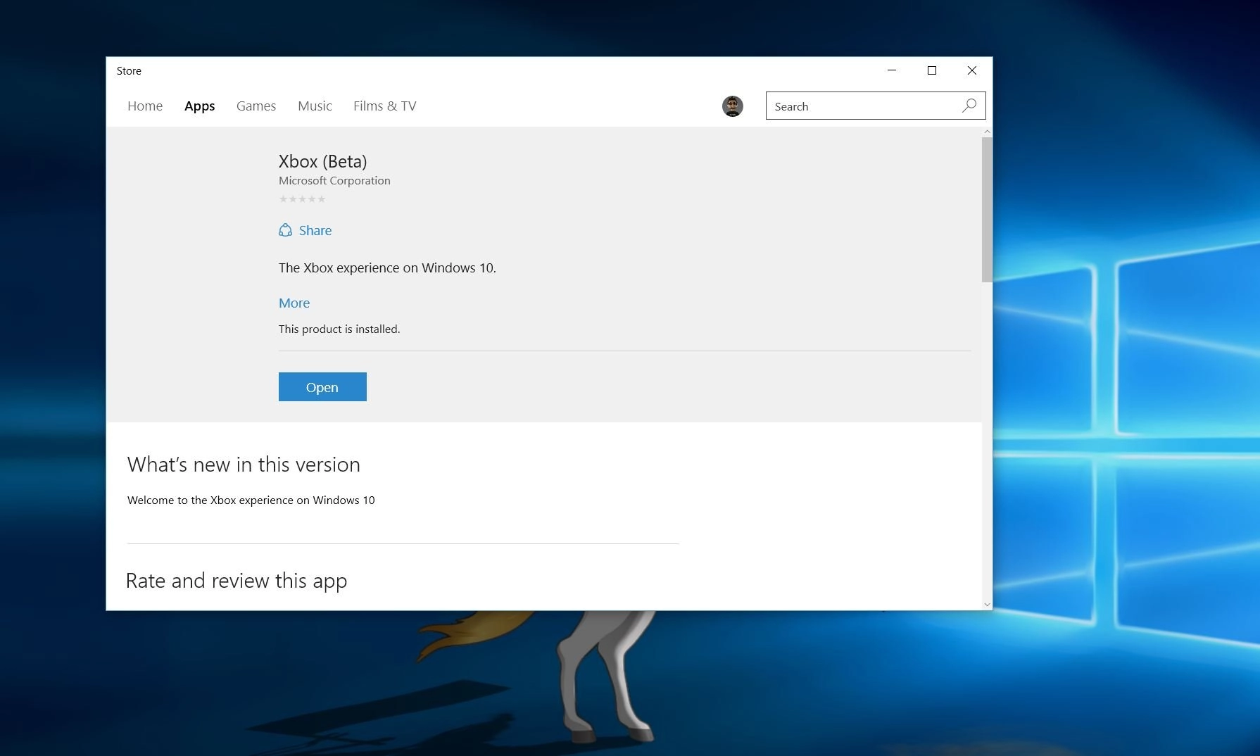Click 'What's new in this version' heading
1260x756 pixels.
pyautogui.click(x=244, y=465)
